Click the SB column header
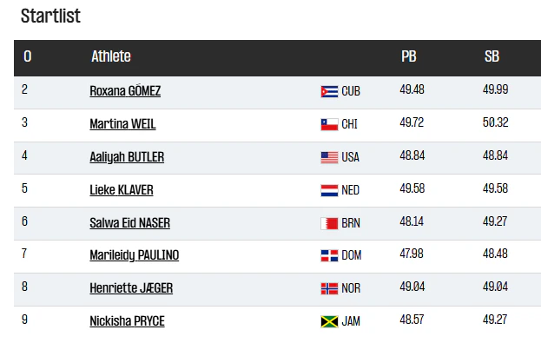 pos(492,56)
